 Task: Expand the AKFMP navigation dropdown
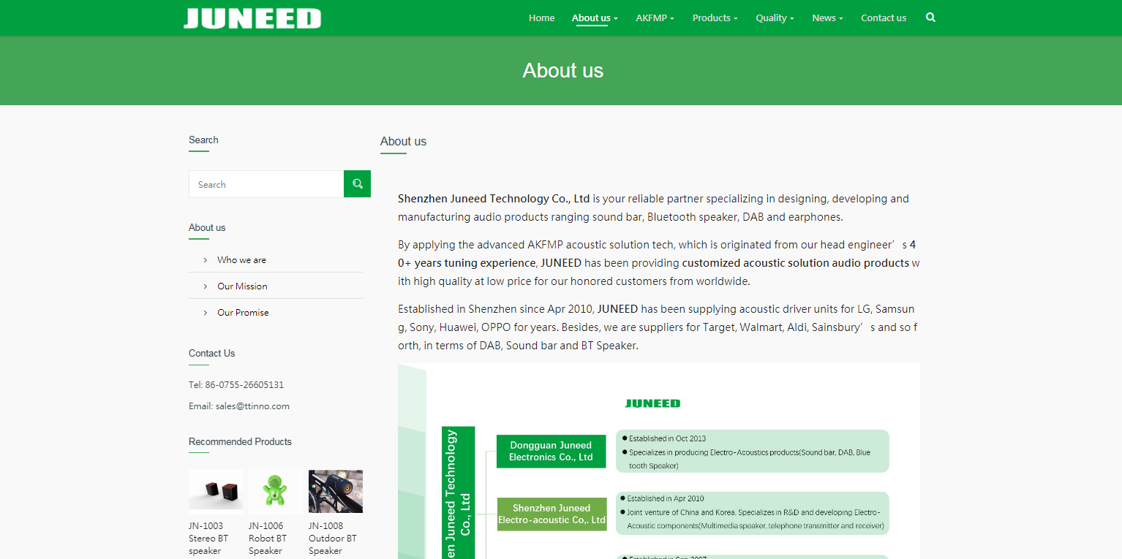(655, 18)
